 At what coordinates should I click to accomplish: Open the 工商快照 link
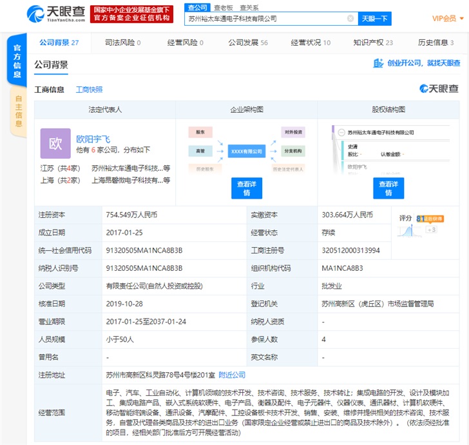point(89,90)
